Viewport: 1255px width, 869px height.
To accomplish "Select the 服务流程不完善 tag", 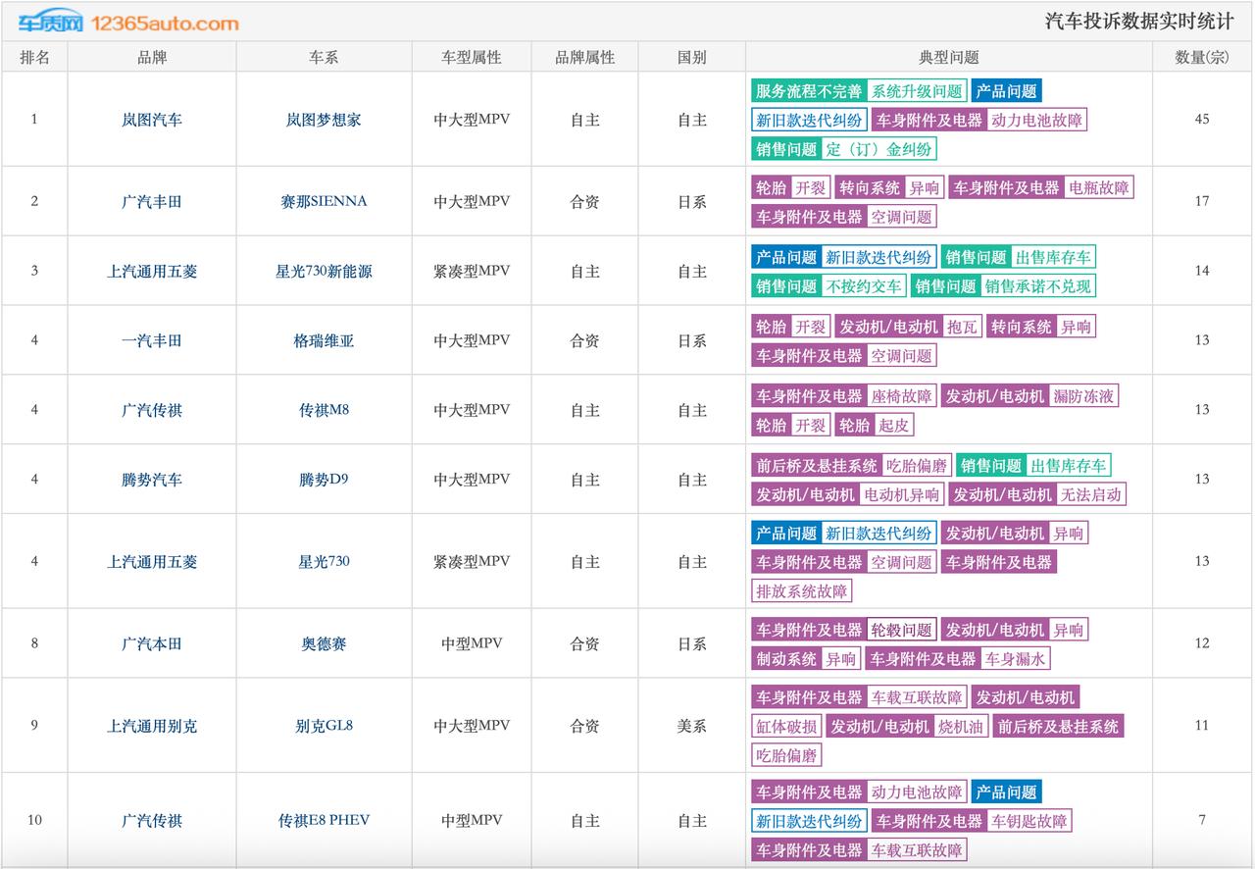I will [809, 91].
